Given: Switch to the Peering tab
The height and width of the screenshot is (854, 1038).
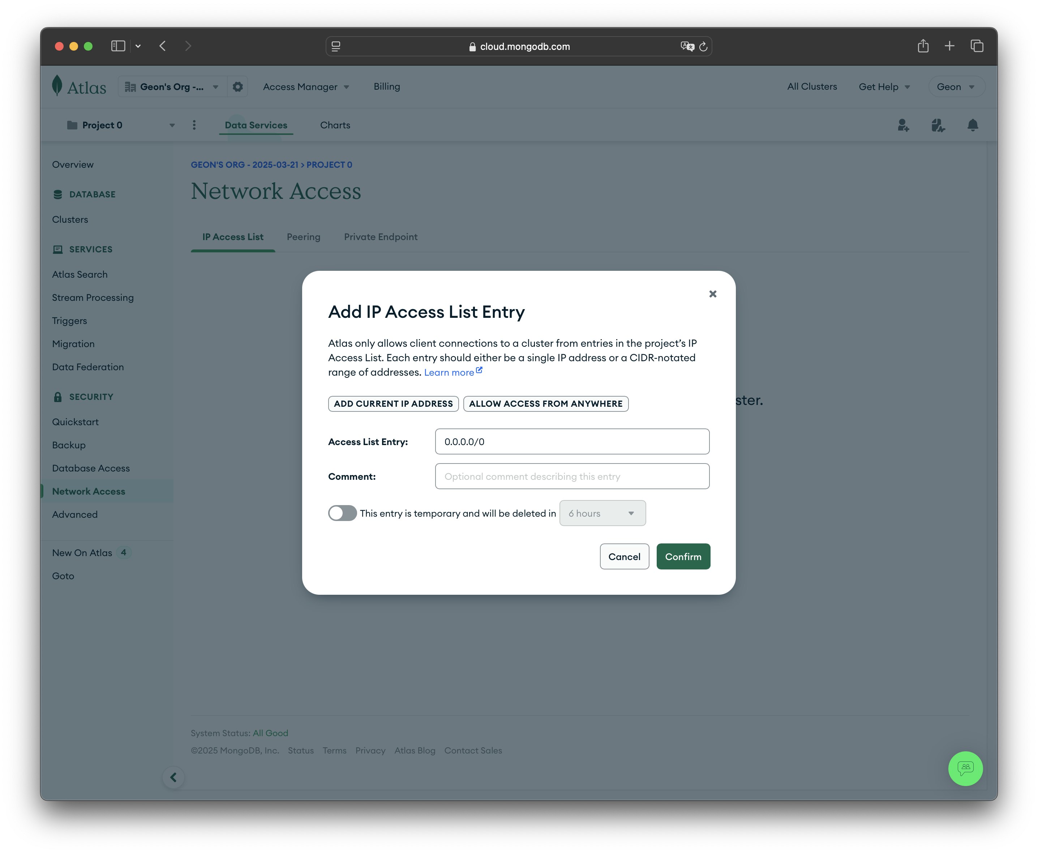Looking at the screenshot, I should [303, 236].
